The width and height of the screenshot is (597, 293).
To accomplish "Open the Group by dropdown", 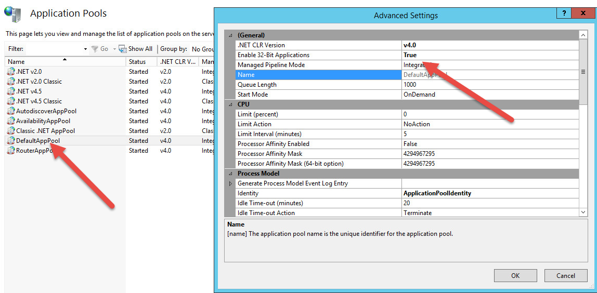I will point(202,49).
